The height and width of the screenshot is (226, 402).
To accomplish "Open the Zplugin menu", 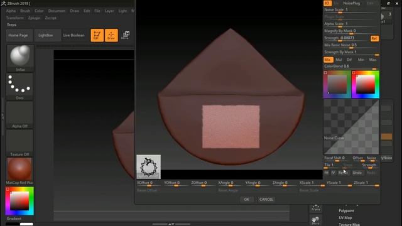I will click(x=35, y=18).
